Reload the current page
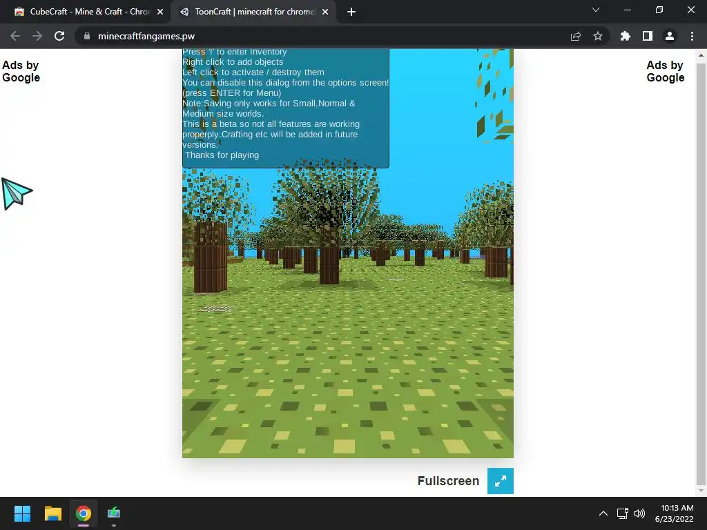This screenshot has height=530, width=707. pyautogui.click(x=59, y=36)
